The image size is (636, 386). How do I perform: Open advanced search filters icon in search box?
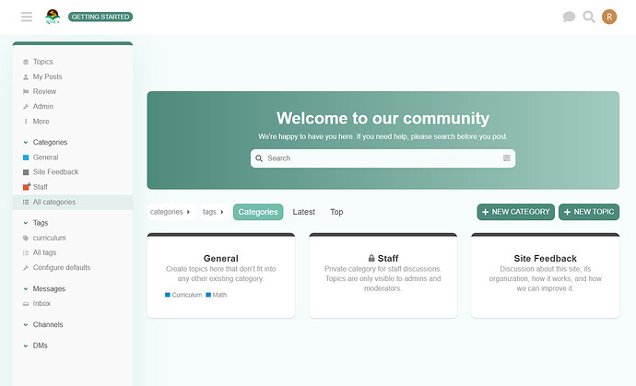click(507, 158)
